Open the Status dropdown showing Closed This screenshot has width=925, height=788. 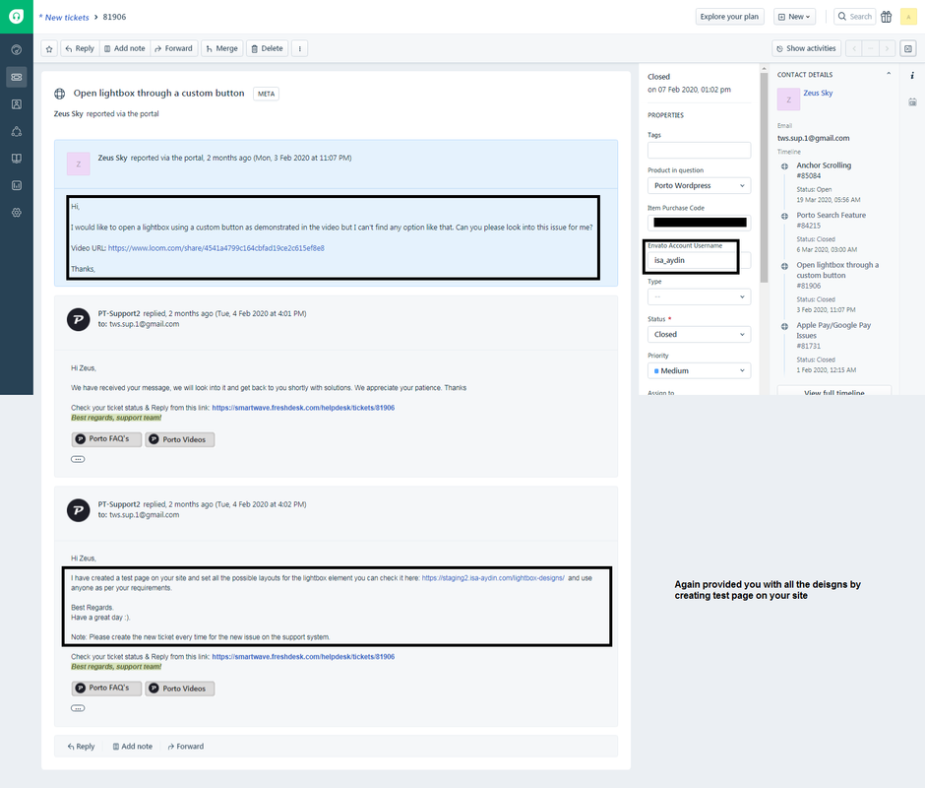pyautogui.click(x=699, y=334)
